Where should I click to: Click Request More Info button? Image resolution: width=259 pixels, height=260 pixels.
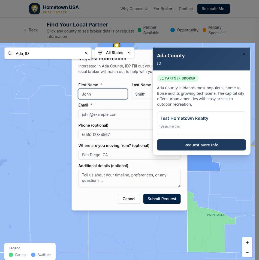201,145
